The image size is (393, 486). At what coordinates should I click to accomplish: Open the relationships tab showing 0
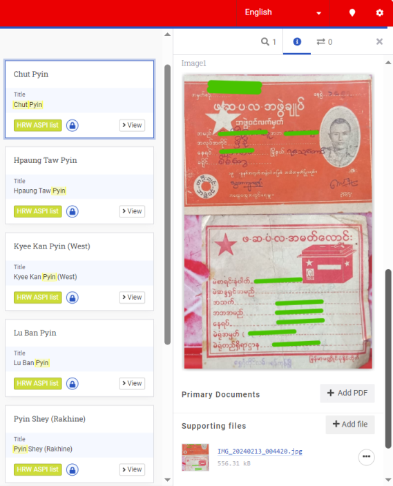coord(325,42)
